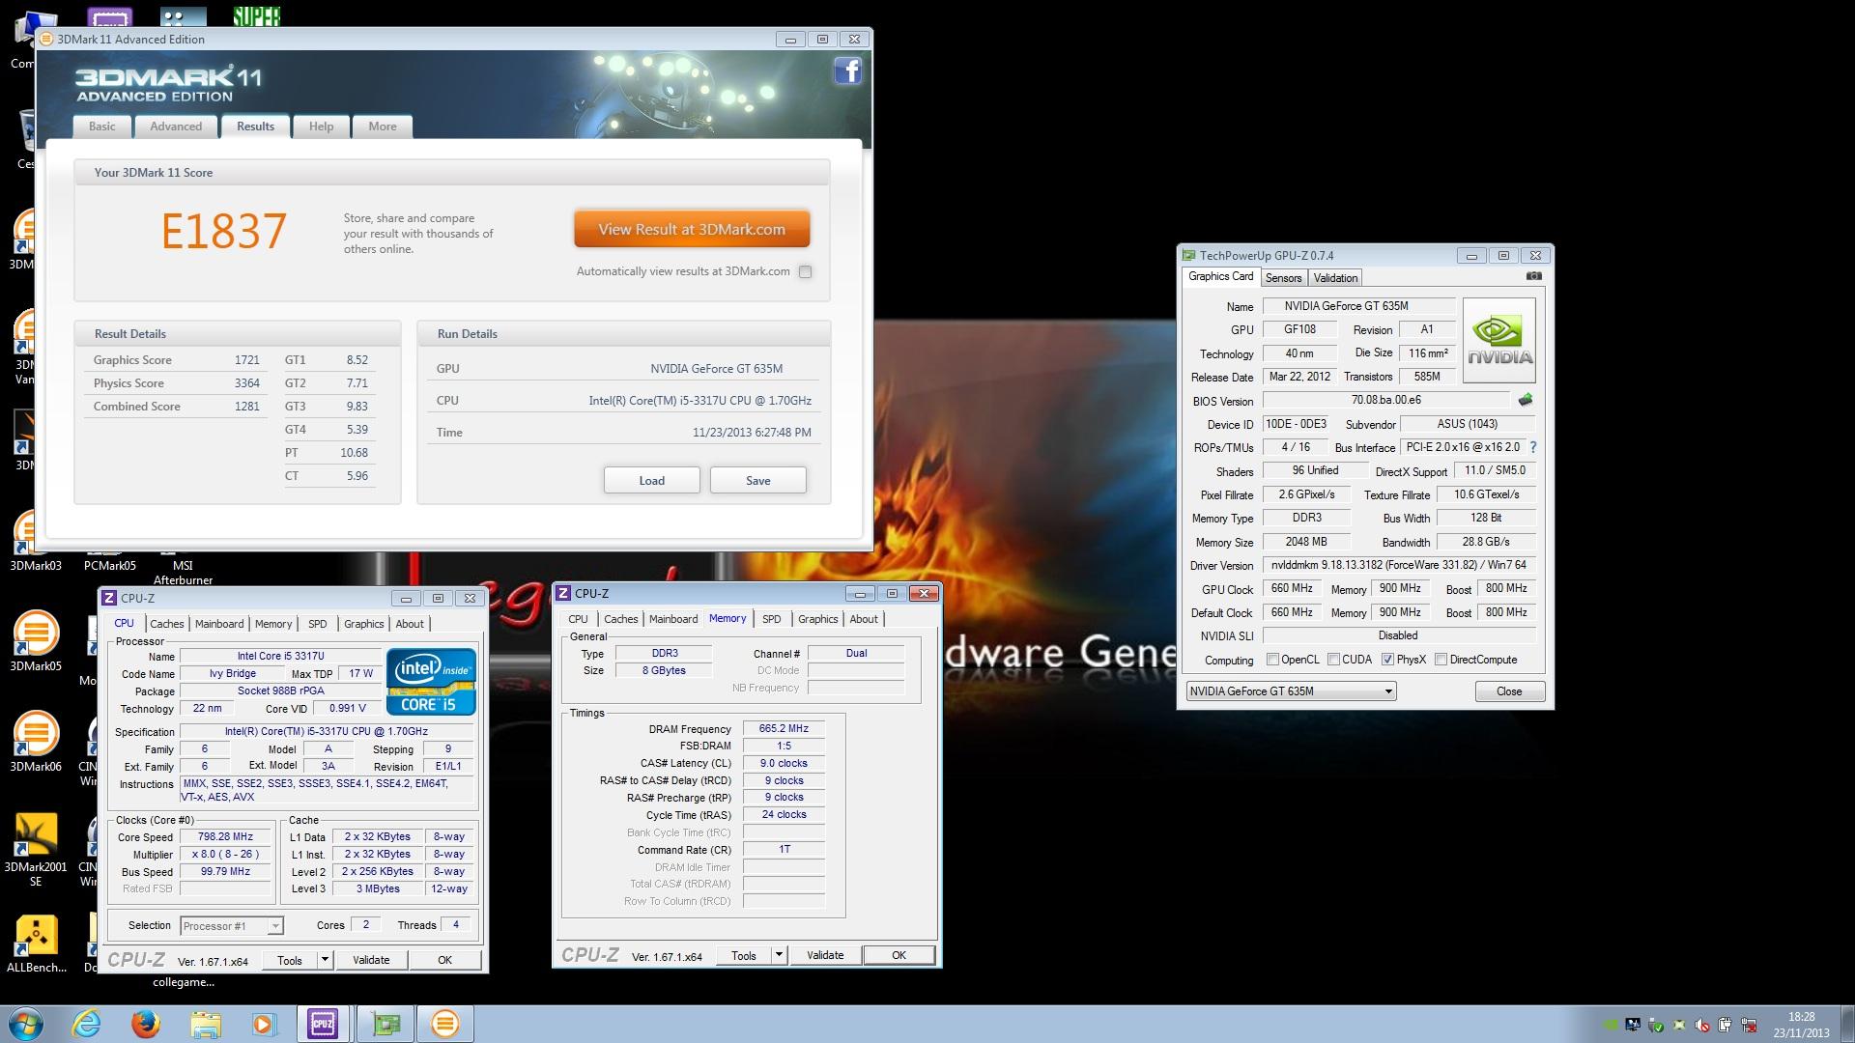Switch to Basic tab in 3DMark

tap(101, 127)
